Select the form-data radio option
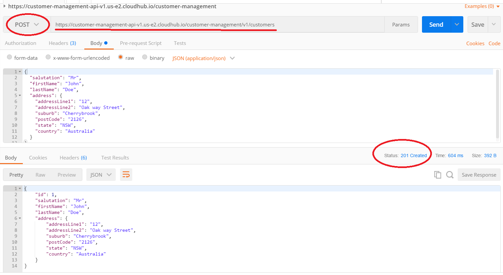 click(x=9, y=57)
